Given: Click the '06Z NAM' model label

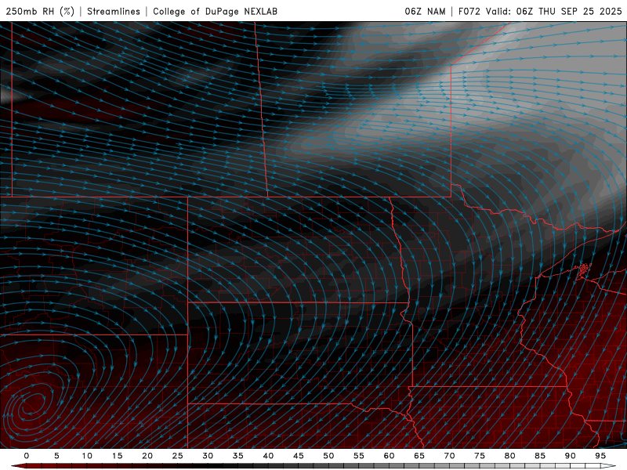Looking at the screenshot, I should tap(425, 11).
